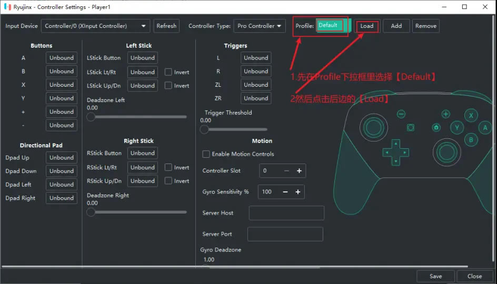Image resolution: width=497 pixels, height=284 pixels.
Task: Bind the LStick Up/Dn mapping
Action: click(143, 86)
